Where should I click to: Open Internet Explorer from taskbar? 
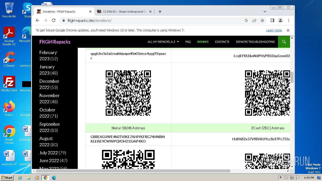(20, 178)
